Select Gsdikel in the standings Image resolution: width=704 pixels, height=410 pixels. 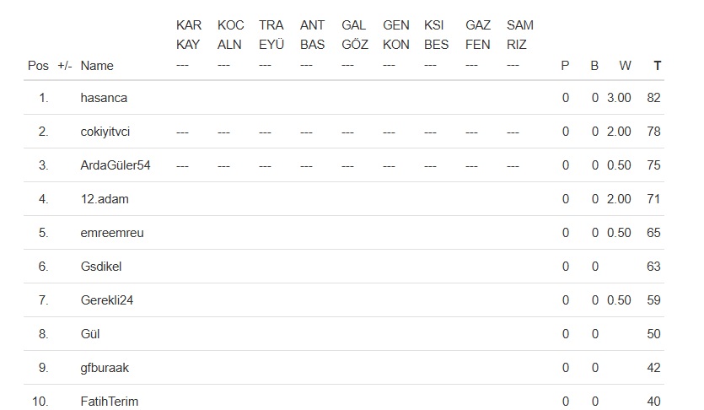tap(102, 267)
